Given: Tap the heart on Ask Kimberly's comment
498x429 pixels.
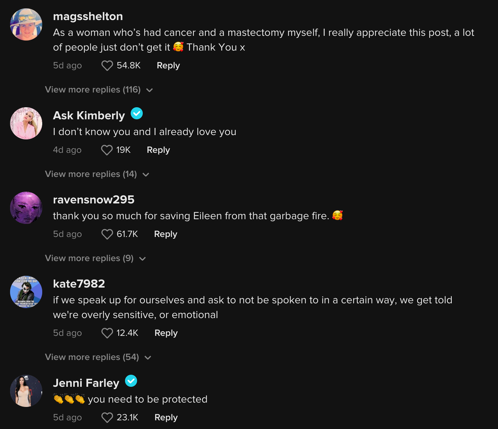Looking at the screenshot, I should click(x=107, y=150).
